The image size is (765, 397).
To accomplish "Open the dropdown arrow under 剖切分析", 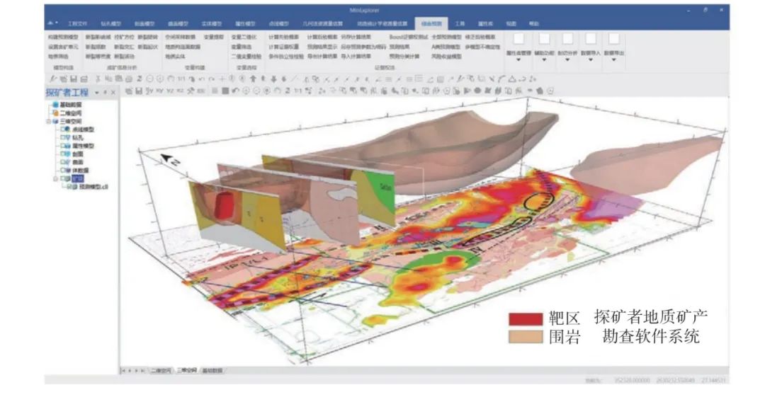I will 567,59.
